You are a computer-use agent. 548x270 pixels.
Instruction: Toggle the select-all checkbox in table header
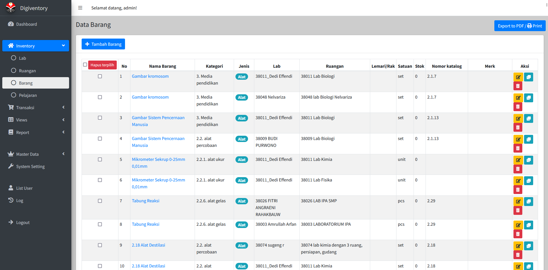[x=85, y=65]
